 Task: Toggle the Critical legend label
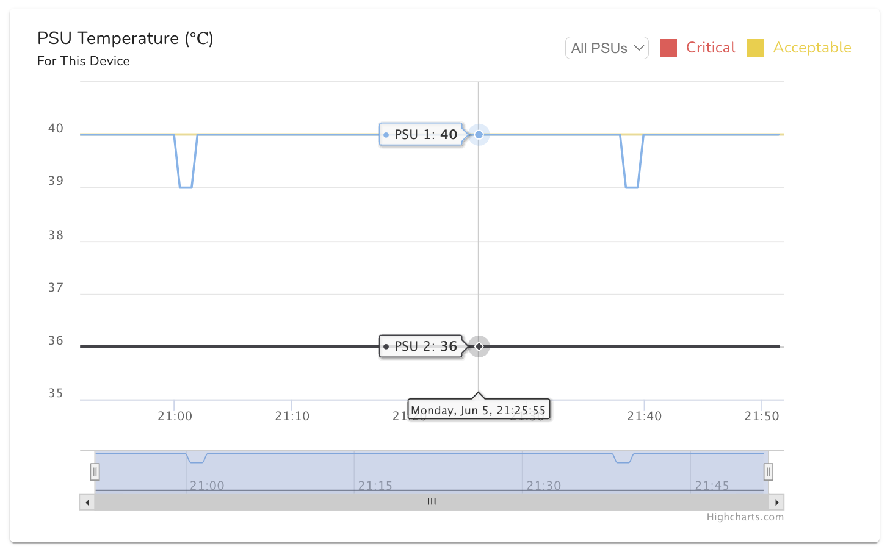711,48
